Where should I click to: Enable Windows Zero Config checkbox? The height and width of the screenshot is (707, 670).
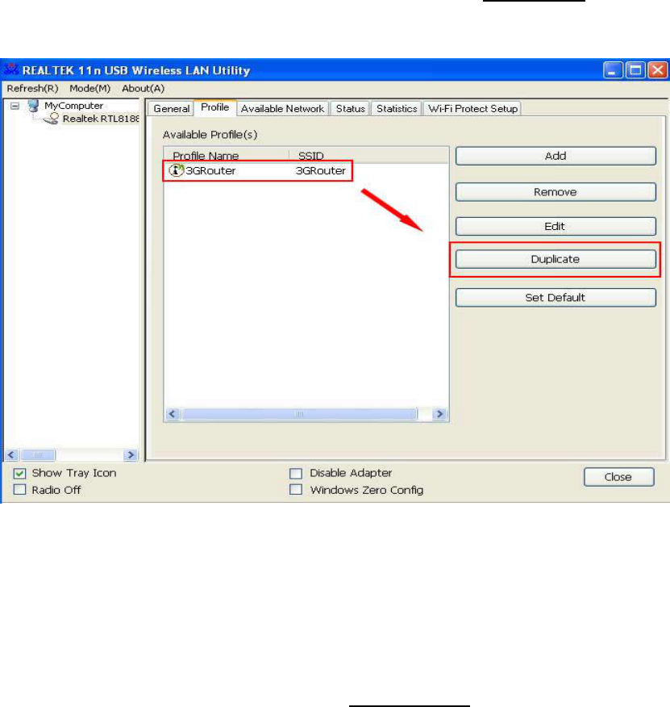(296, 490)
